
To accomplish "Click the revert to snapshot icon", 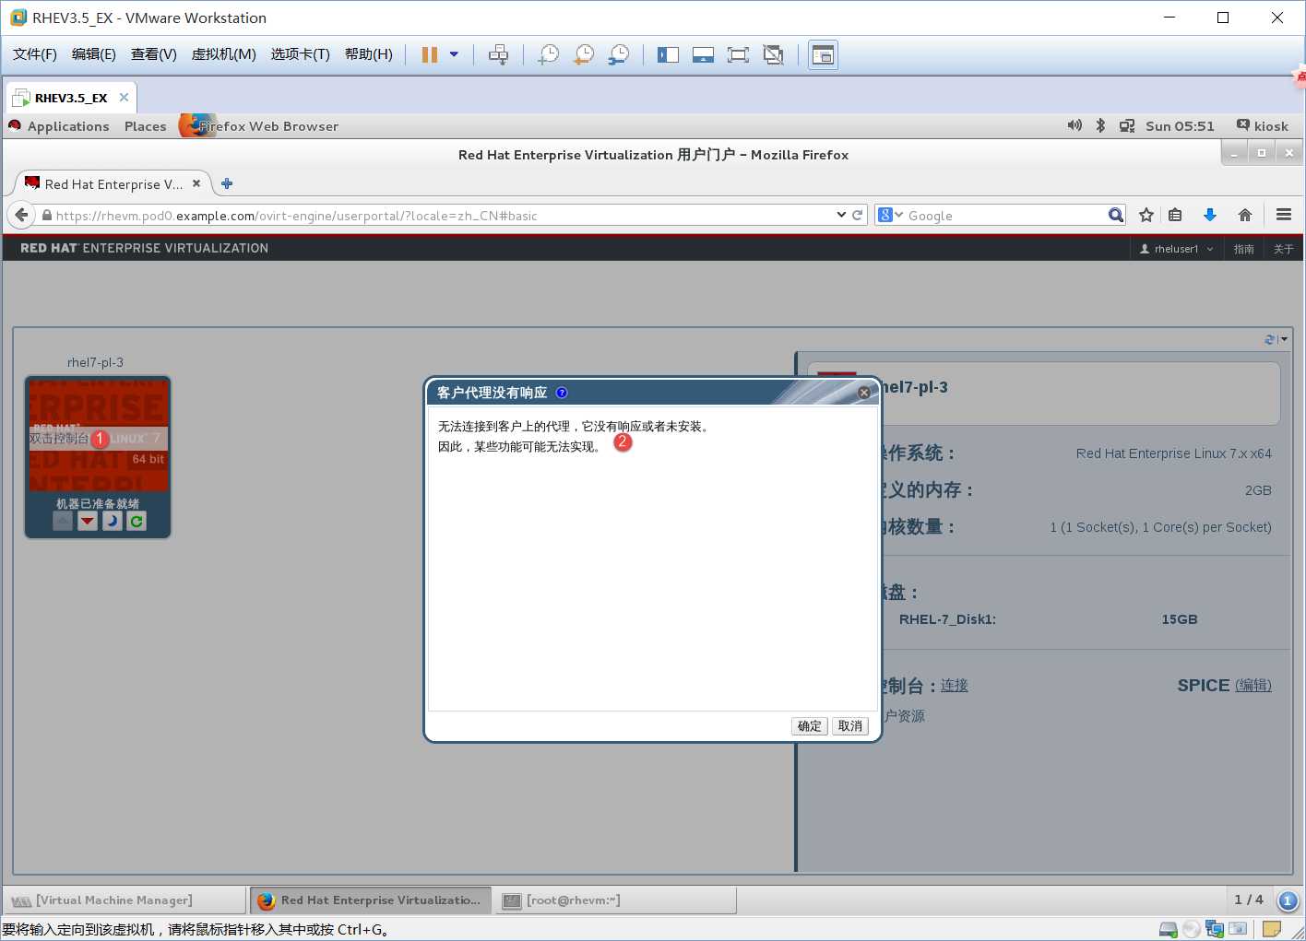I will (584, 54).
